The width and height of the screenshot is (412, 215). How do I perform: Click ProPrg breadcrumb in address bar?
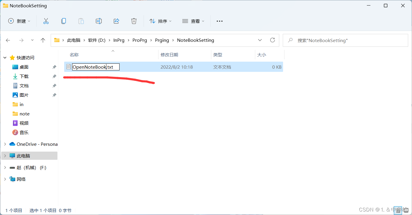tap(140, 40)
